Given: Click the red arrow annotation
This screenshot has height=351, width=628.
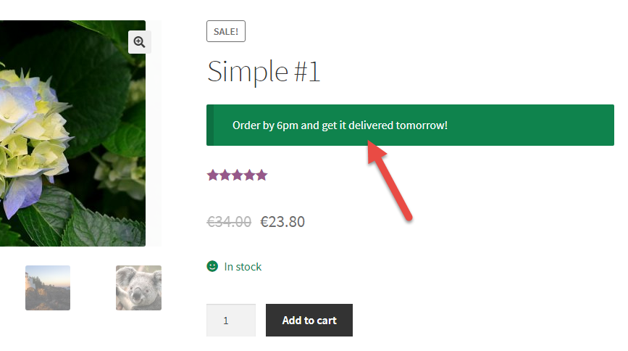Looking at the screenshot, I should tap(389, 180).
